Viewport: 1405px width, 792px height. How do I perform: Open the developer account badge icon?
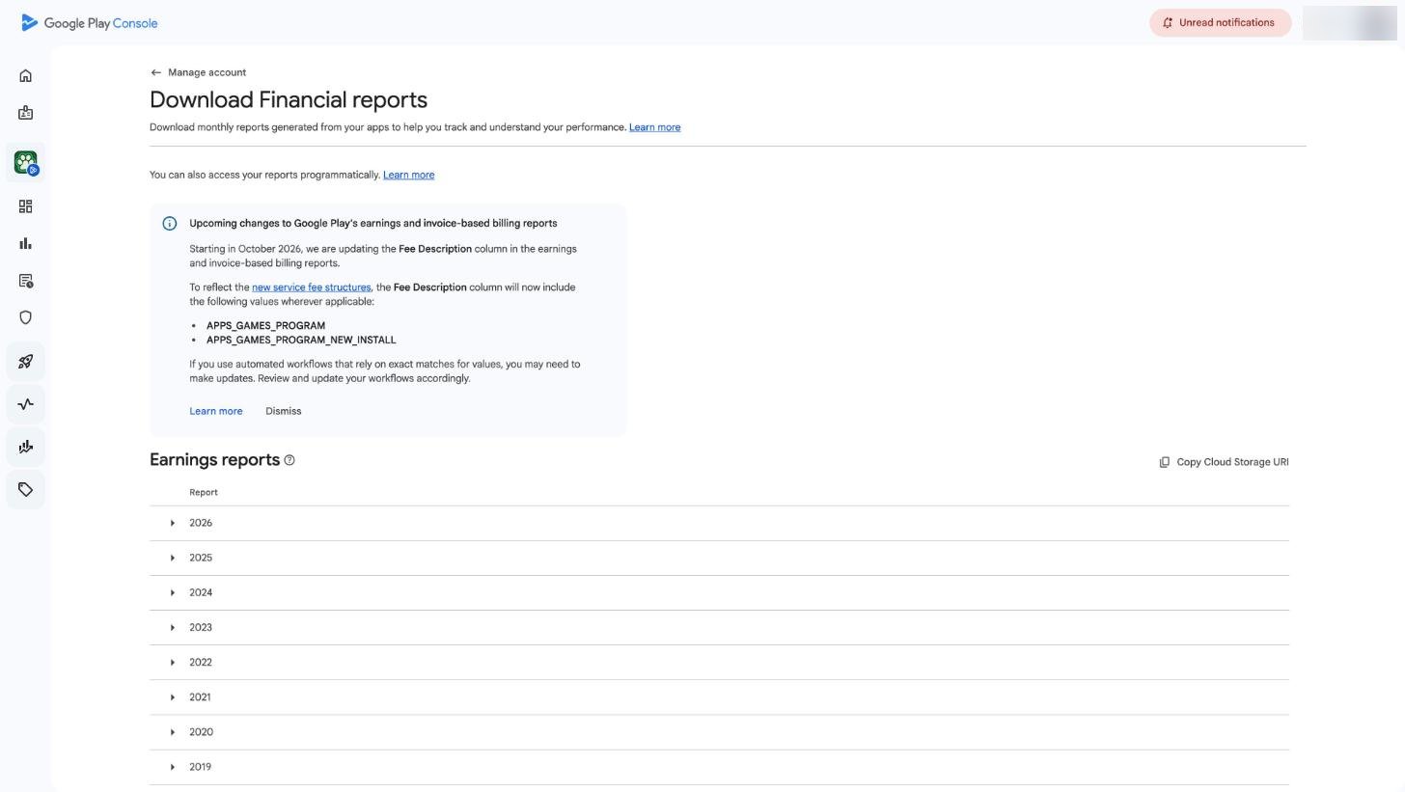coord(26,113)
